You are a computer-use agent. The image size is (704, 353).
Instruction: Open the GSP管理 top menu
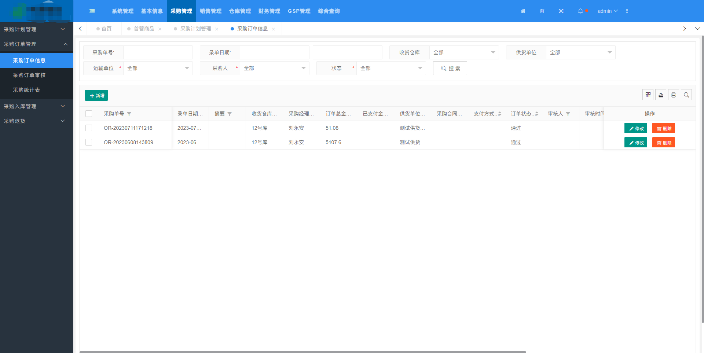point(299,11)
